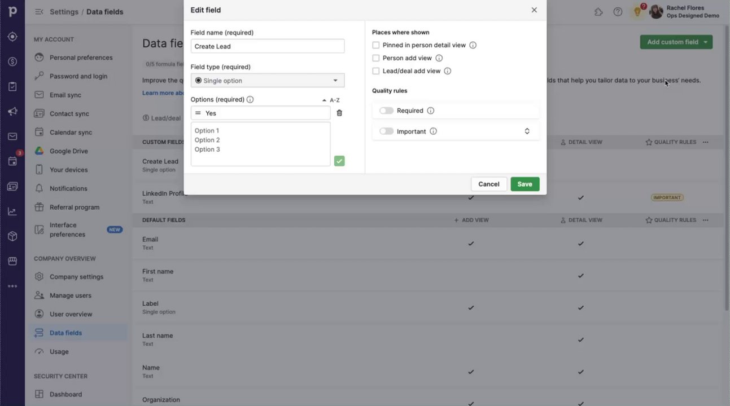Confirm new options with green checkmark

tap(339, 161)
